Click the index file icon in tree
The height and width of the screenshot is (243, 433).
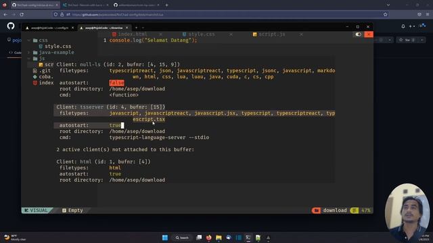pos(35,82)
